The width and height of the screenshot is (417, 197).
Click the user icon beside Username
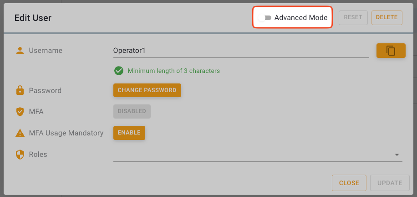click(20, 51)
